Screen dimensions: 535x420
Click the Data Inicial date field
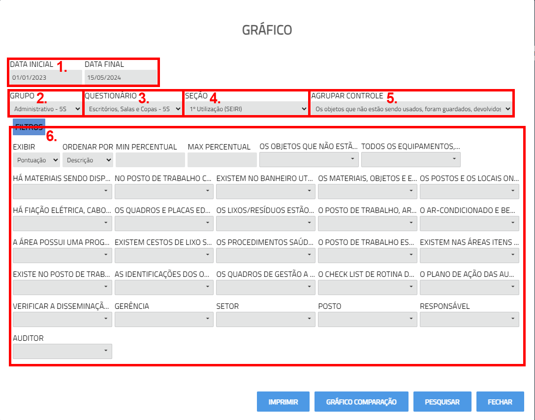tap(46, 77)
